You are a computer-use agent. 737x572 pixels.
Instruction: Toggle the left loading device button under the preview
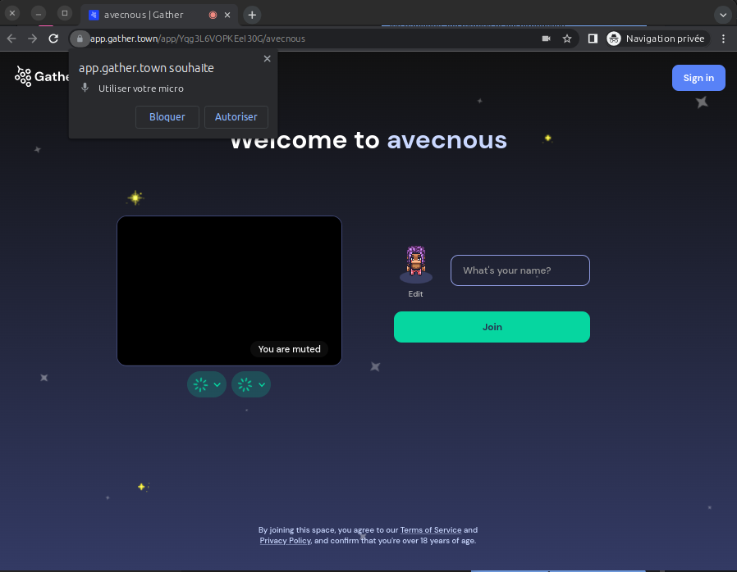(x=200, y=384)
